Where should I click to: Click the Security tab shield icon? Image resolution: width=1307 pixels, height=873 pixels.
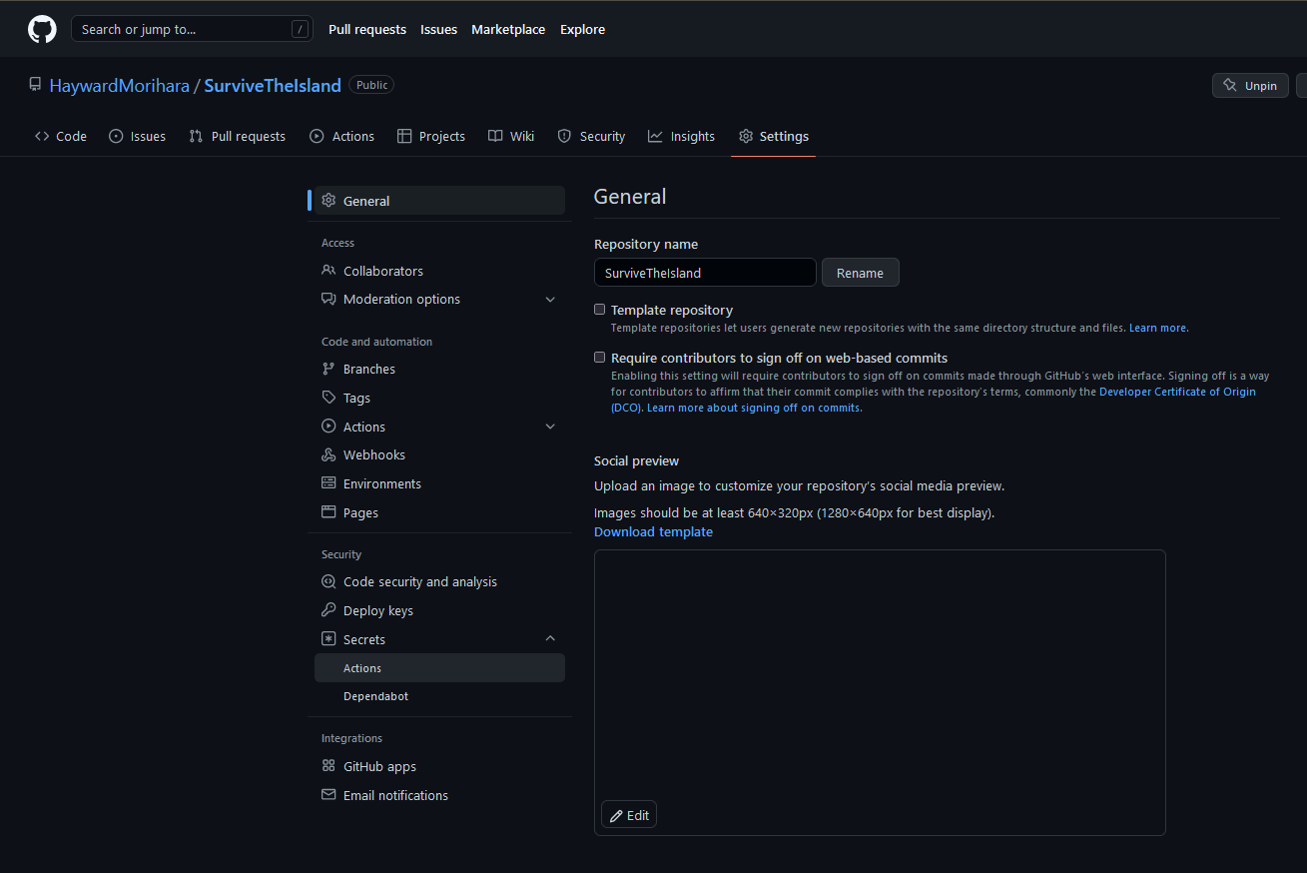coord(564,136)
